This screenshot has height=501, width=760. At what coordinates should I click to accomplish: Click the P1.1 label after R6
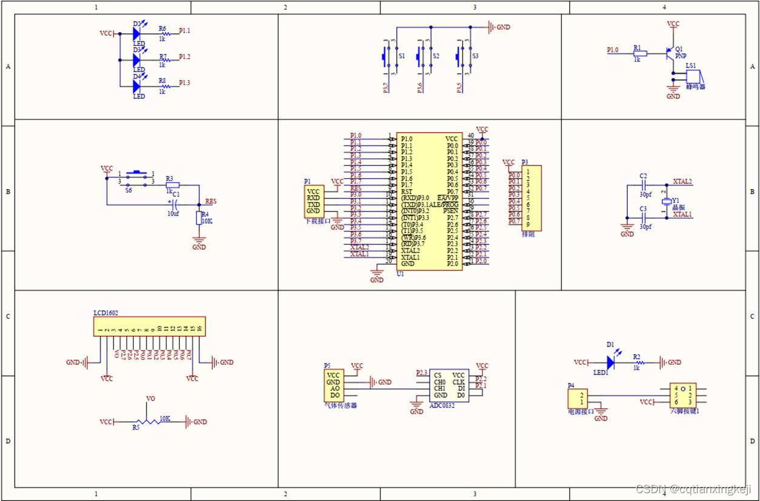click(x=185, y=30)
